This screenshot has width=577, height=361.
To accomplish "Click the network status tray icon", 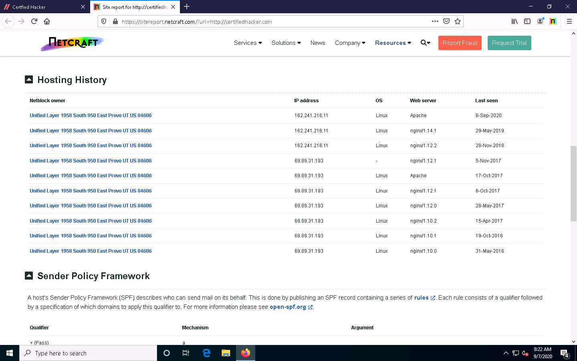I will pos(516,353).
